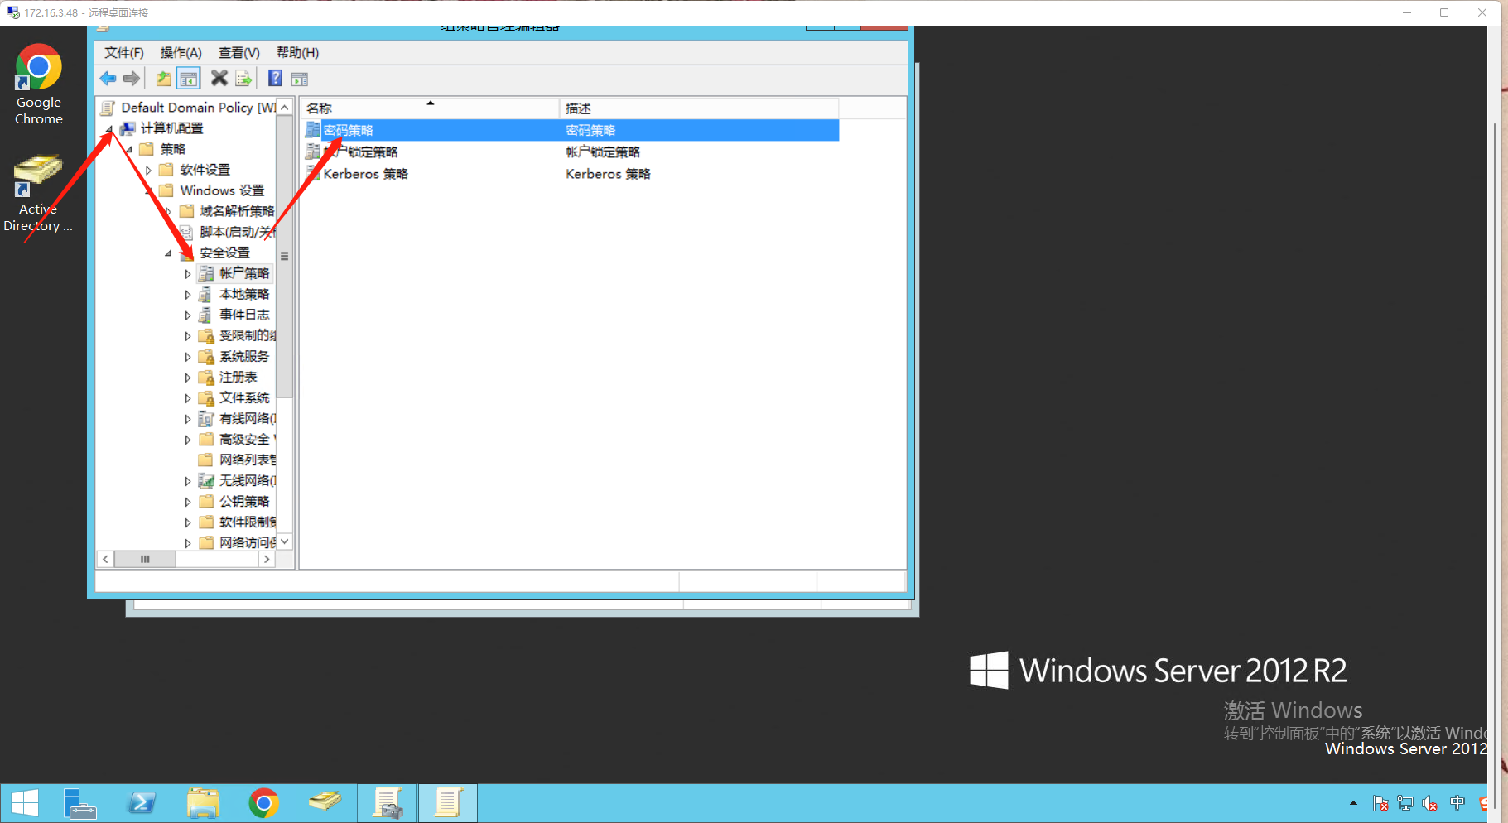Expand the 软件设置 tree node

[148, 170]
